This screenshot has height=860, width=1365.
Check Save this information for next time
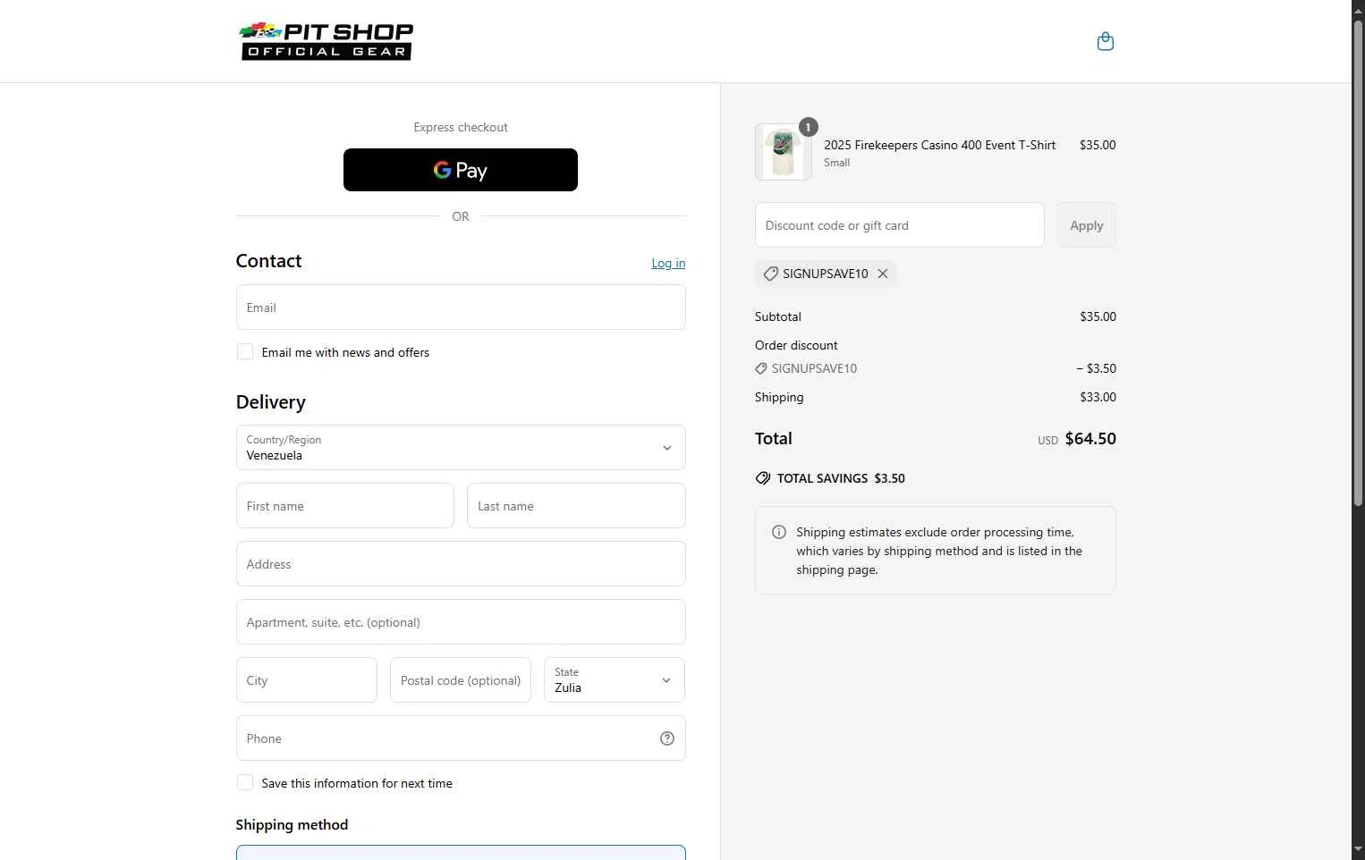(245, 782)
